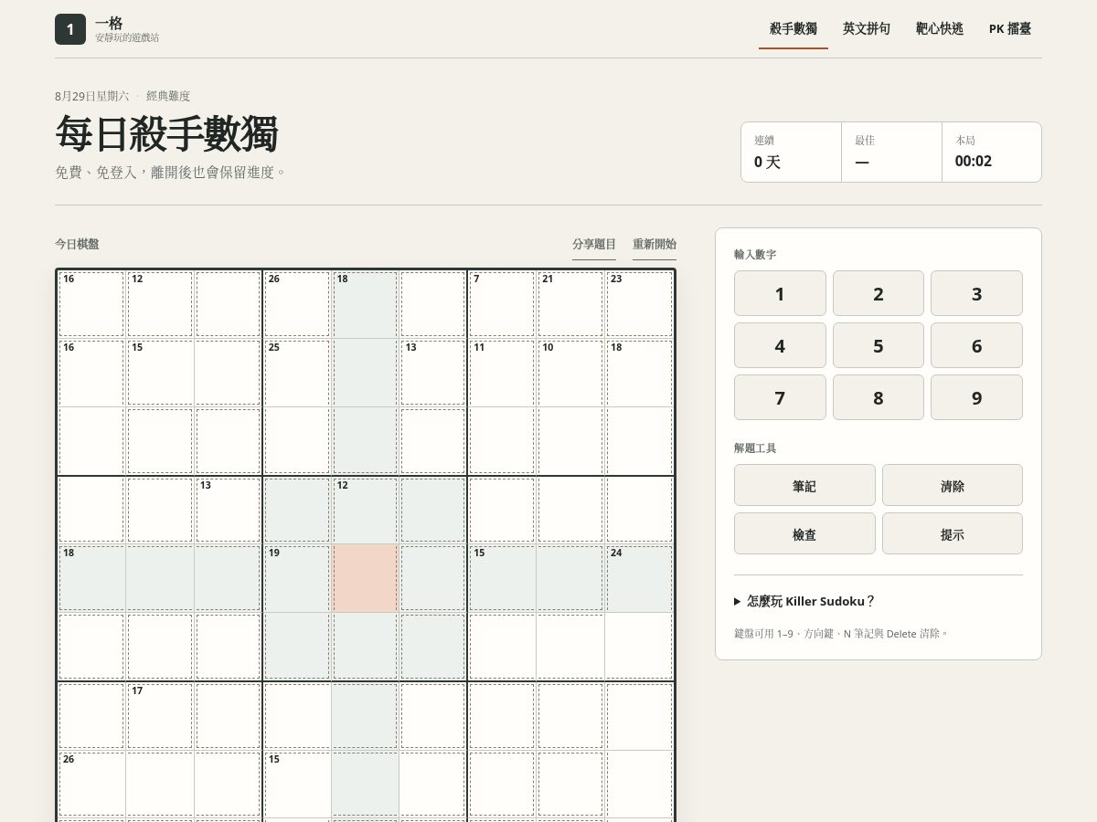1097x822 pixels.
Task: Select the cell with cage sum 25
Action: click(297, 373)
